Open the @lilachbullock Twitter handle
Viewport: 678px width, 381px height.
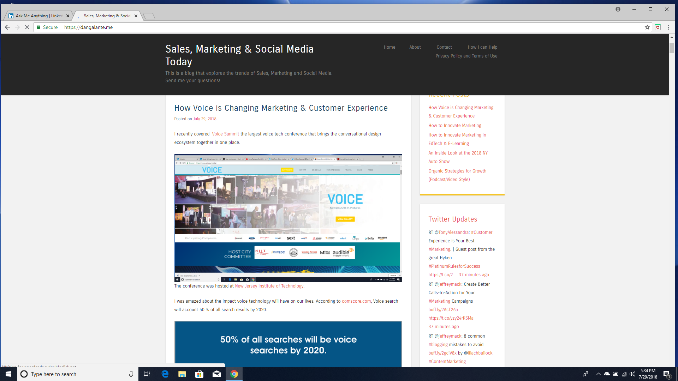click(480, 353)
